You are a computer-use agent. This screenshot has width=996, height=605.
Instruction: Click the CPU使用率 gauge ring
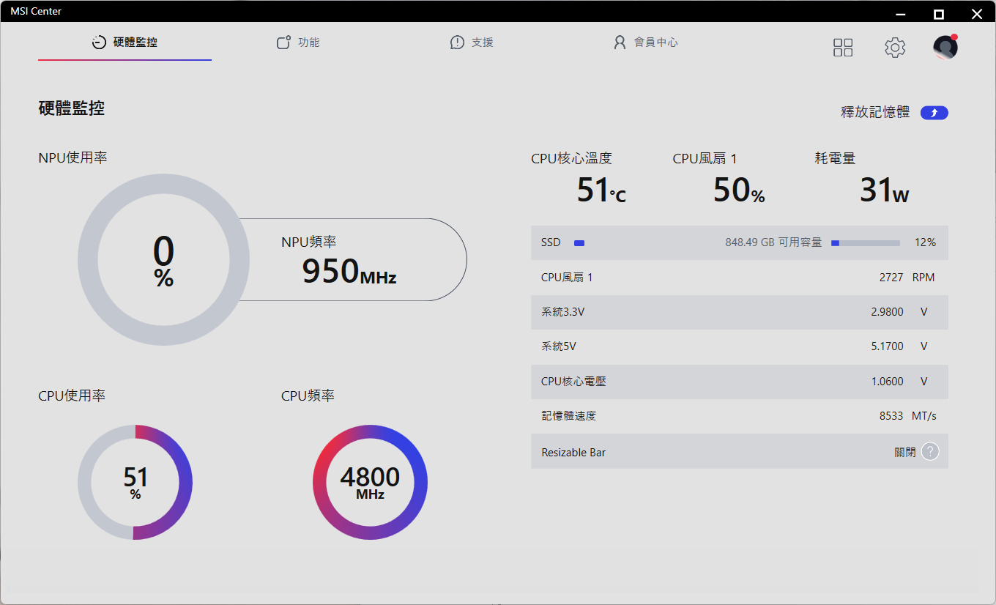[135, 482]
